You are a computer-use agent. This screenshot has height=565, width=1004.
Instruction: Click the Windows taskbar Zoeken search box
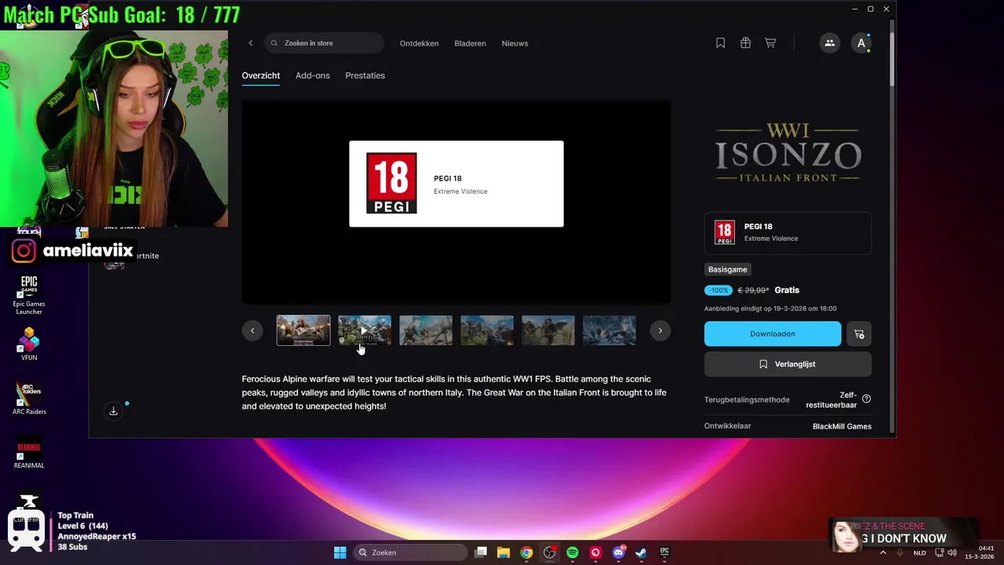[409, 552]
